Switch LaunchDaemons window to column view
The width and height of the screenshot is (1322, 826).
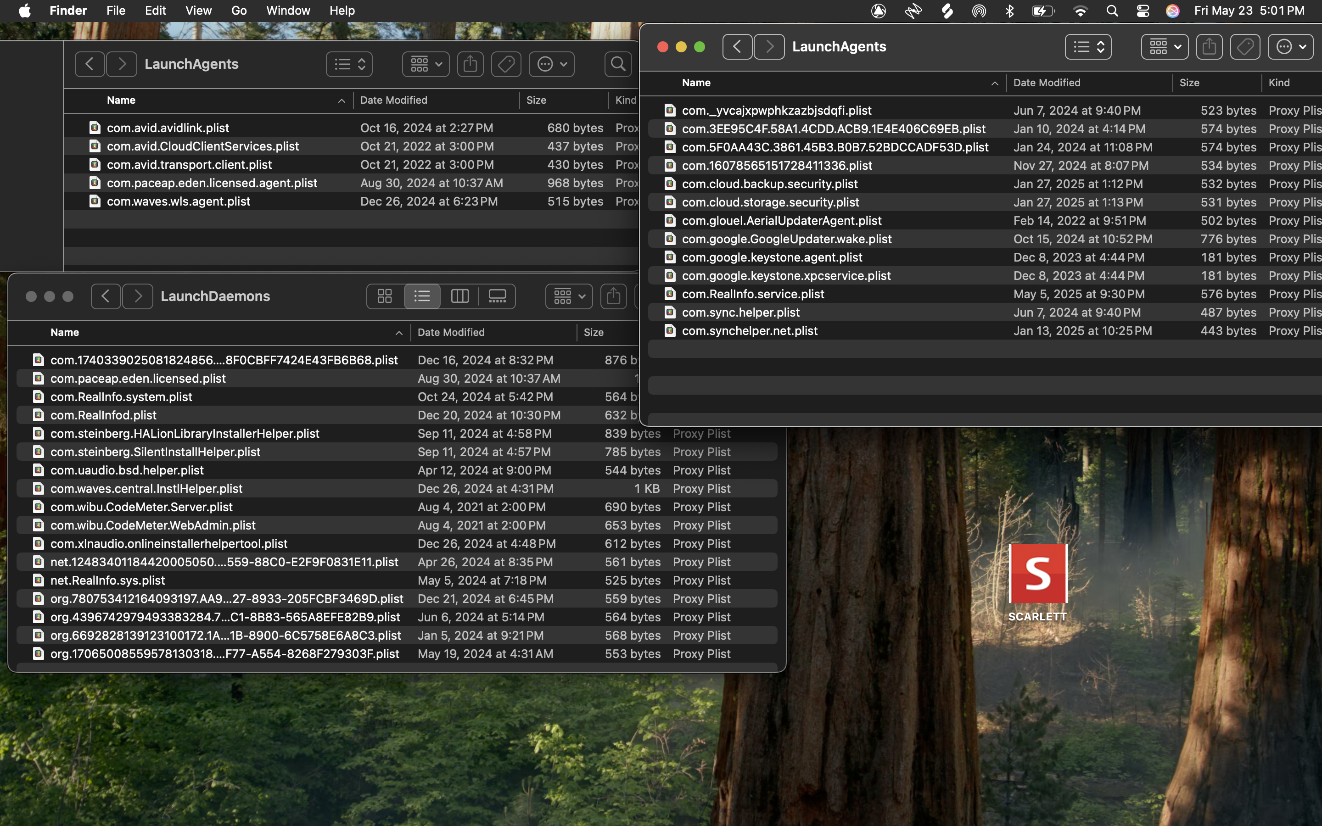459,296
